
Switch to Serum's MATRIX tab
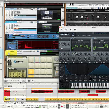click(x=84, y=35)
